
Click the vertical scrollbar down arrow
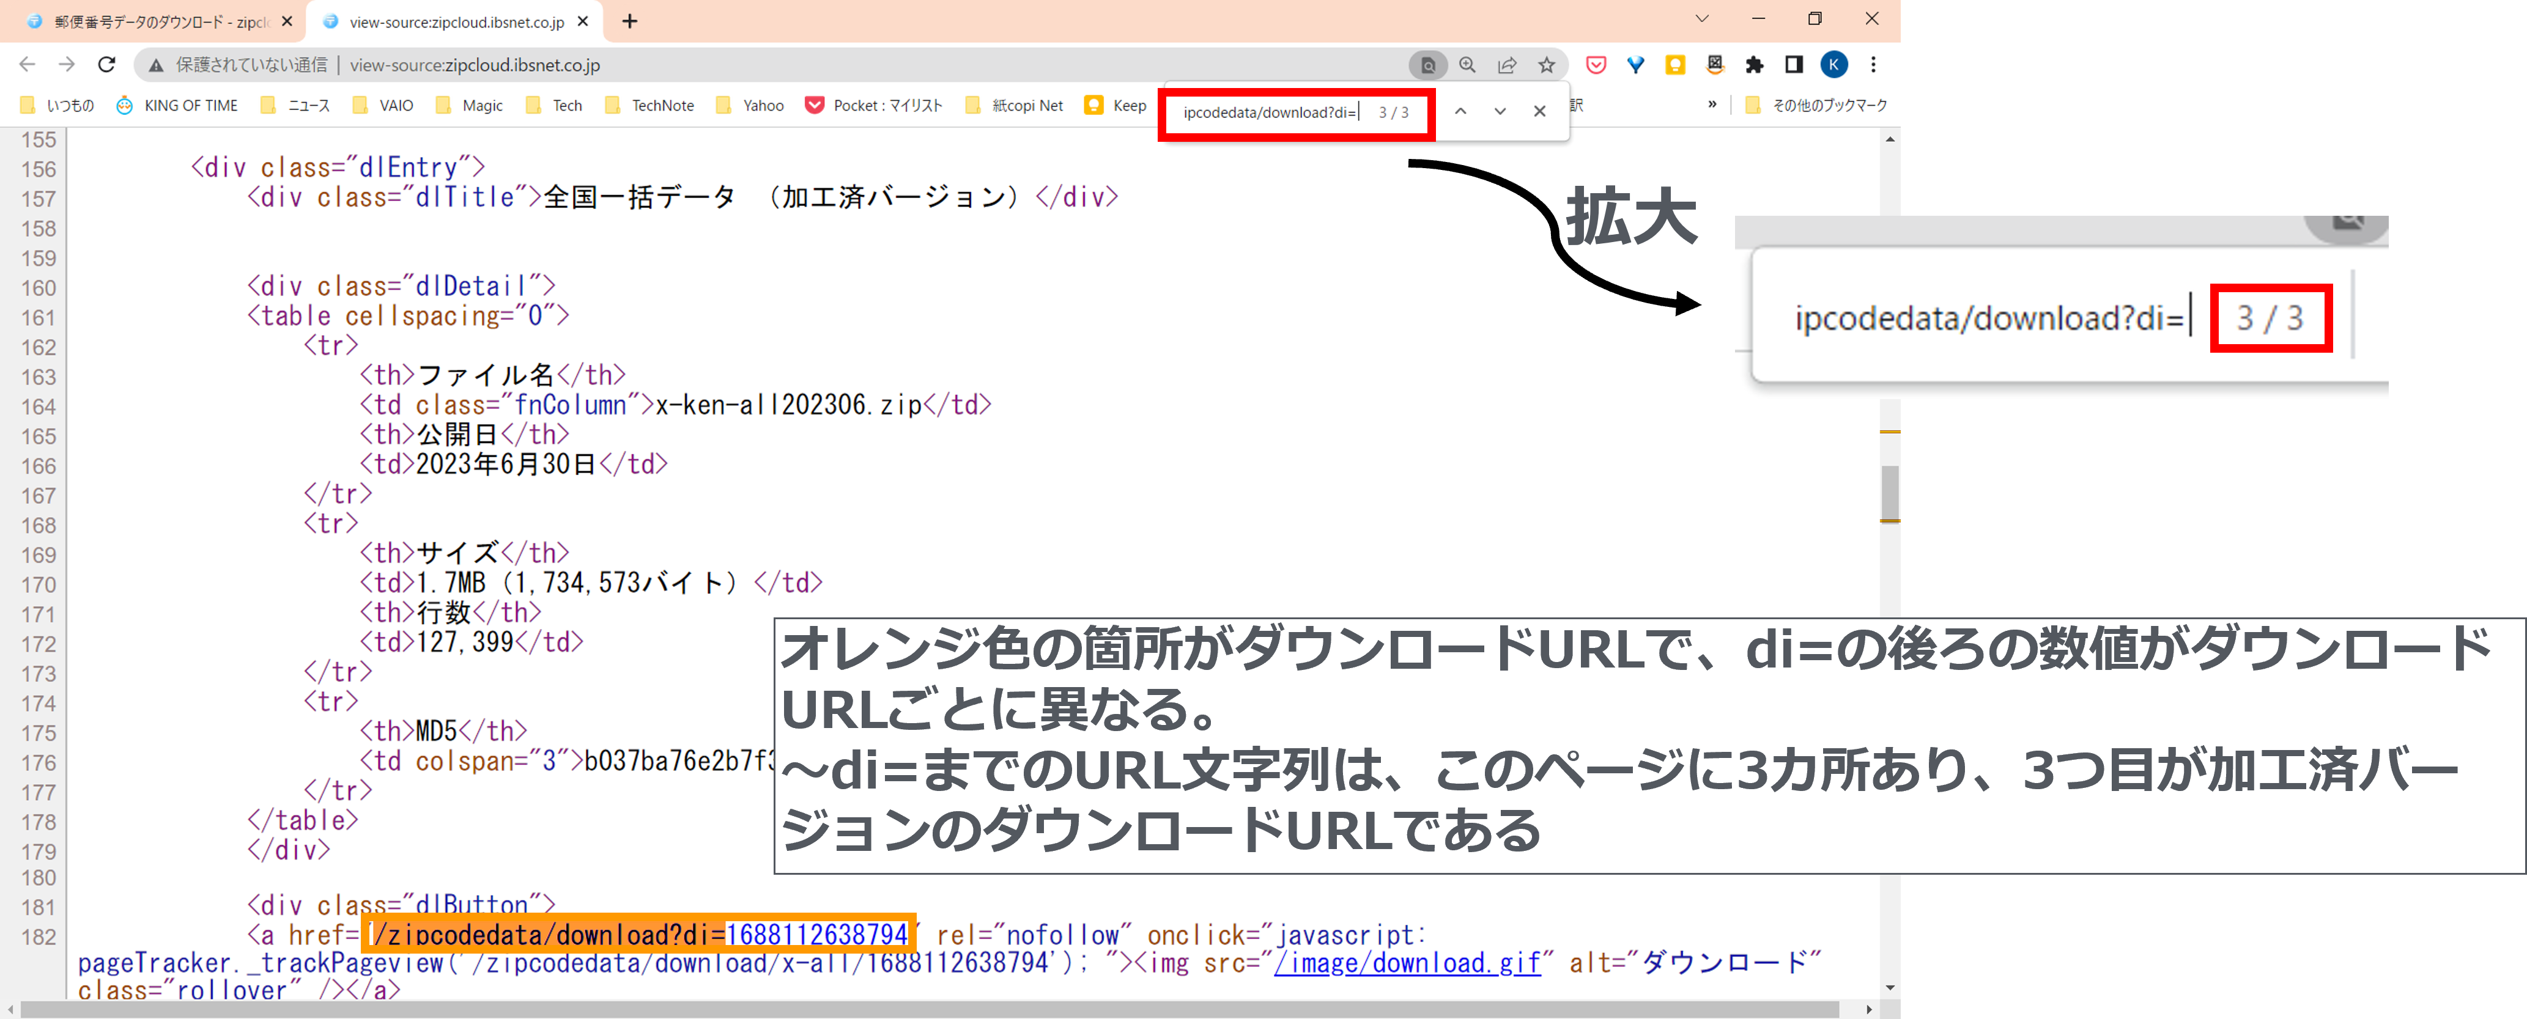[1889, 988]
